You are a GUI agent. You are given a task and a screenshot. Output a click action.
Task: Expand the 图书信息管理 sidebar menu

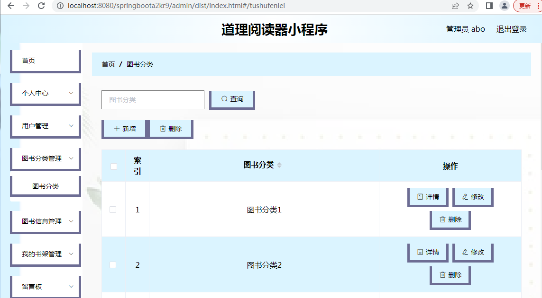click(x=46, y=221)
